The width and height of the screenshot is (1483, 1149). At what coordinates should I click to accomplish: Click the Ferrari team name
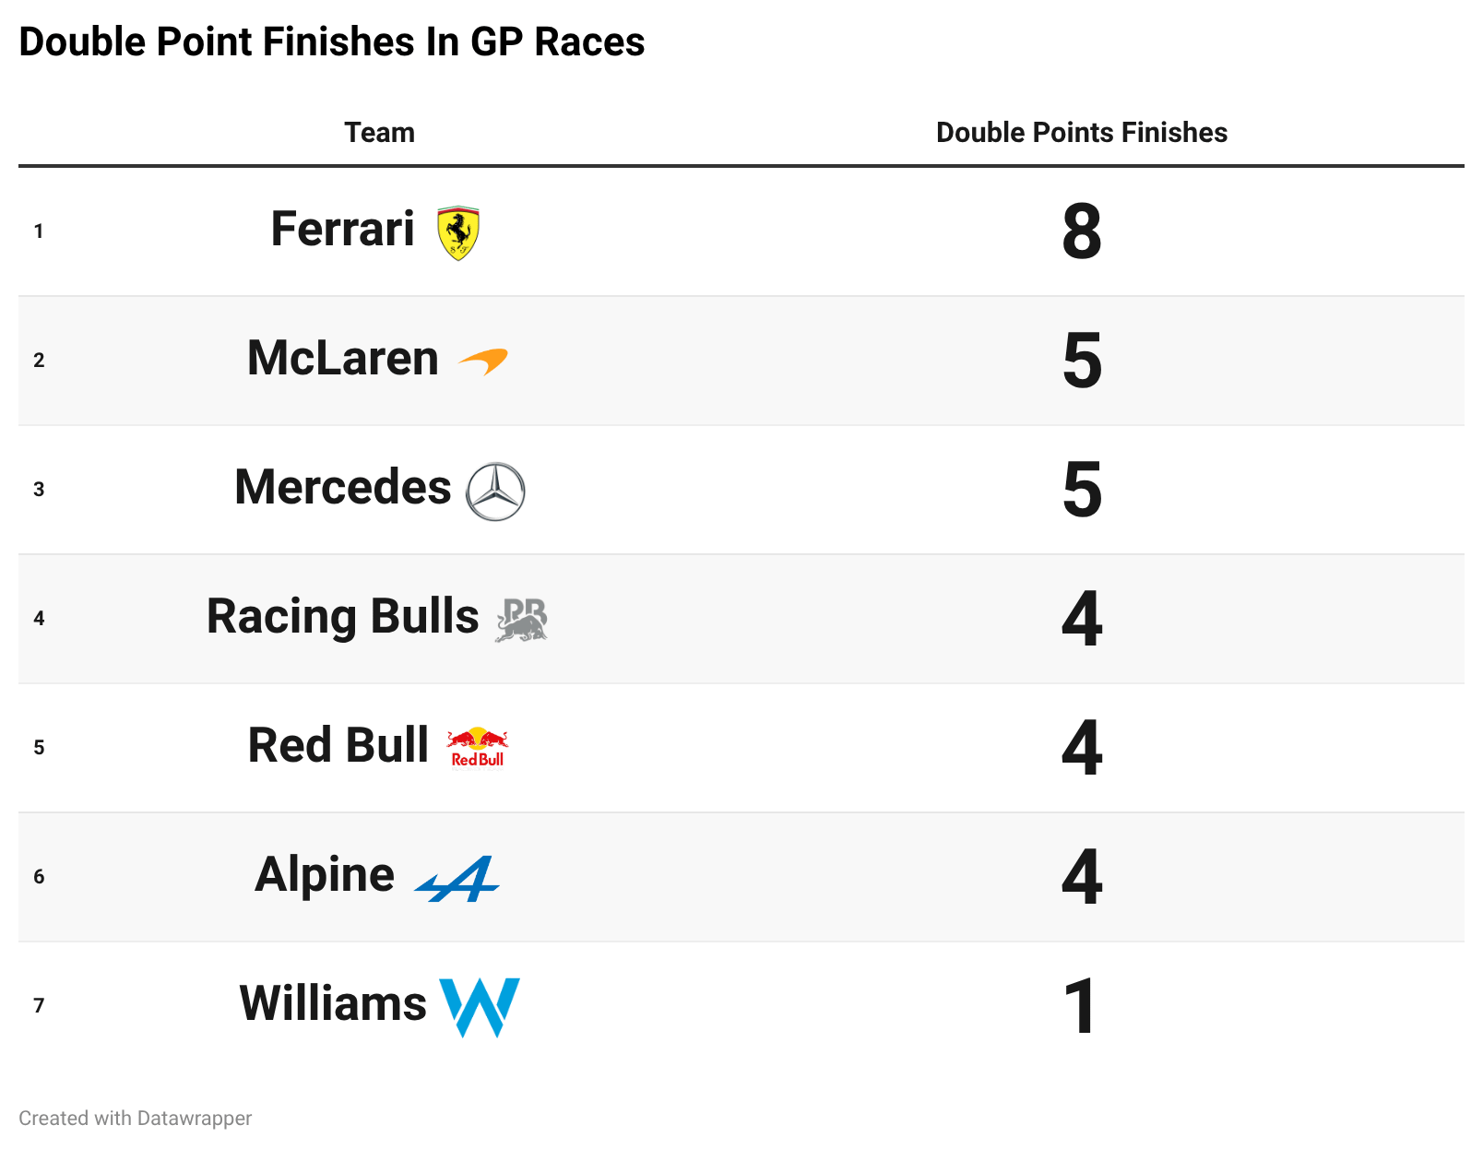click(342, 229)
